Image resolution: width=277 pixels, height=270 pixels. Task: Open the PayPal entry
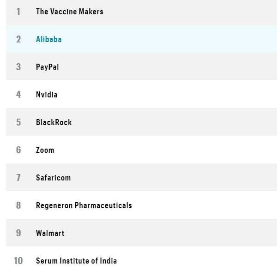[x=47, y=67]
